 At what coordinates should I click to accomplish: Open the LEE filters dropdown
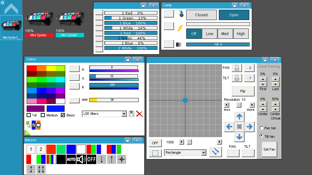124,114
